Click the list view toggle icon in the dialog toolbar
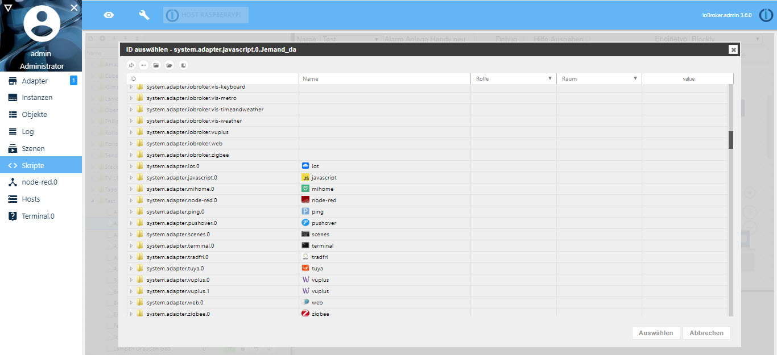This screenshot has width=777, height=355. [x=143, y=65]
